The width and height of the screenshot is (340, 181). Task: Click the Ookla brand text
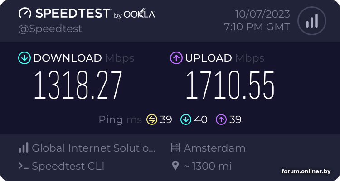click(x=139, y=14)
